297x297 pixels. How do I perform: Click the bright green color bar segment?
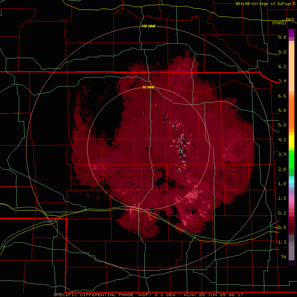[291, 159]
